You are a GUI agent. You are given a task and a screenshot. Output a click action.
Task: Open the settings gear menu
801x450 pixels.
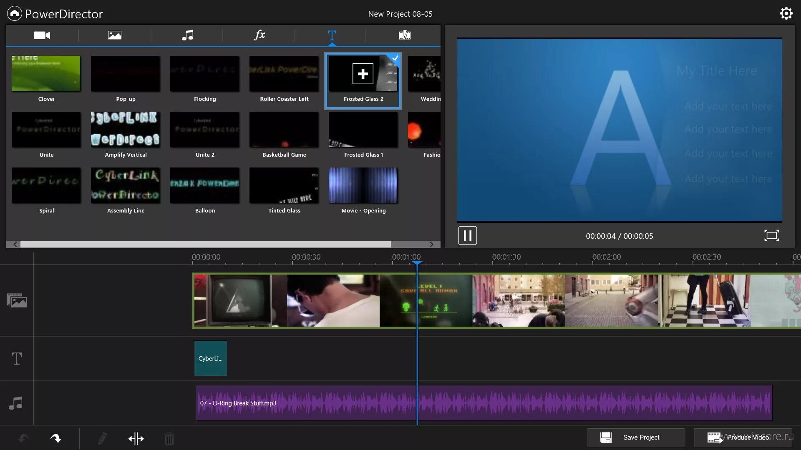pyautogui.click(x=787, y=13)
